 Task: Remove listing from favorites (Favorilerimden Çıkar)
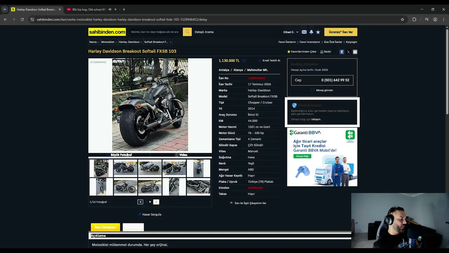click(x=302, y=52)
